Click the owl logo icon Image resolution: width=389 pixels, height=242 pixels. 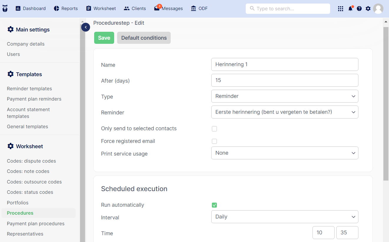tap(5, 9)
